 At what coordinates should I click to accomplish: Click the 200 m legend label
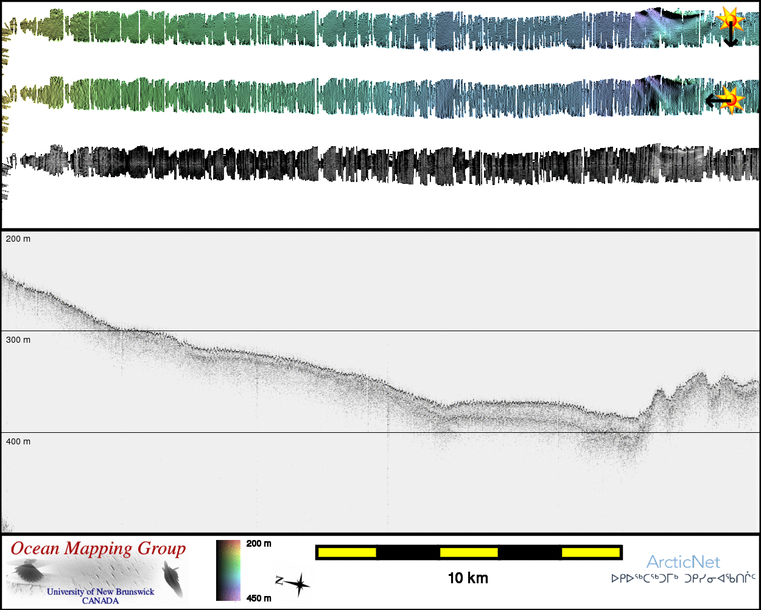tap(259, 544)
